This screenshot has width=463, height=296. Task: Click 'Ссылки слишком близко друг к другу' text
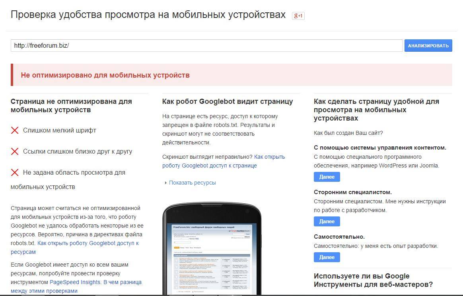pyautogui.click(x=78, y=152)
